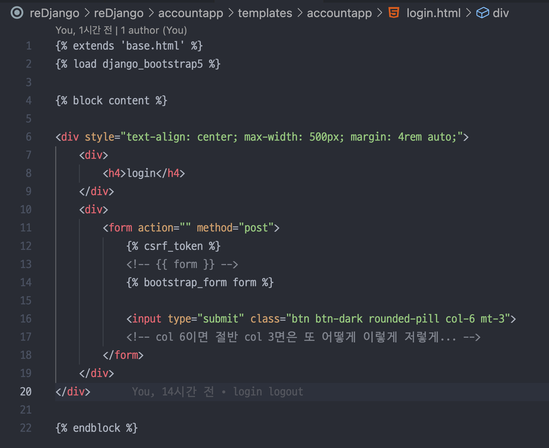Screen dimensions: 549x448
Task: Open the '1 author (You)' CodeLens link
Action: [154, 30]
